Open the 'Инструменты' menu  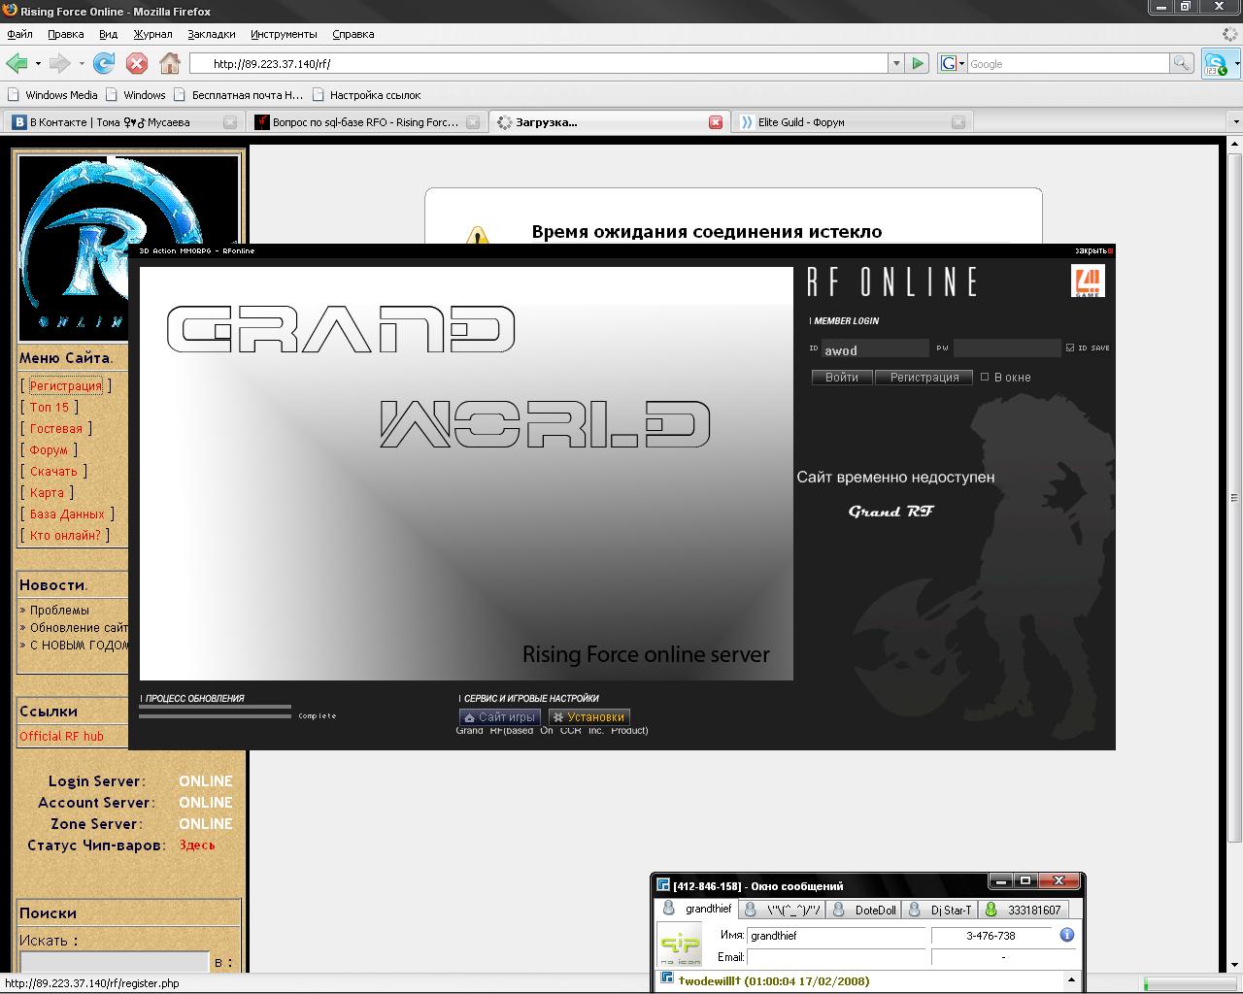click(x=284, y=34)
